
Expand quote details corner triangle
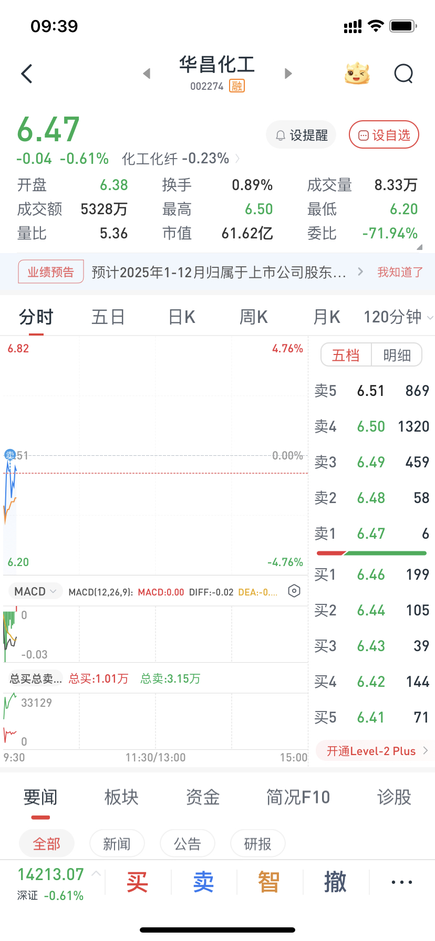pos(419,247)
